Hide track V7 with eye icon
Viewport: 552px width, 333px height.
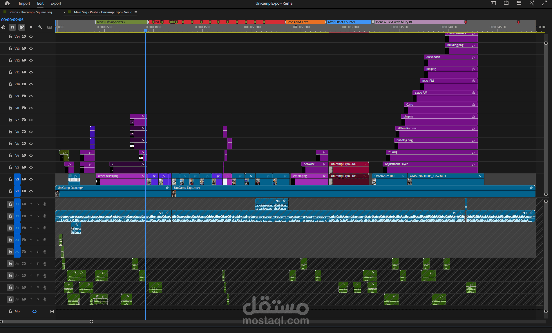tap(31, 120)
